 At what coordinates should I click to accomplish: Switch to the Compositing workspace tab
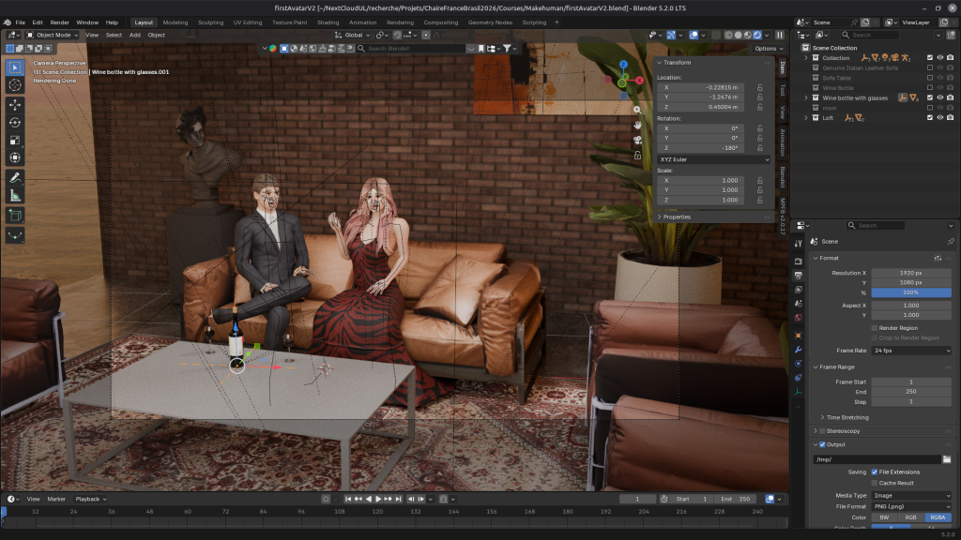click(441, 22)
